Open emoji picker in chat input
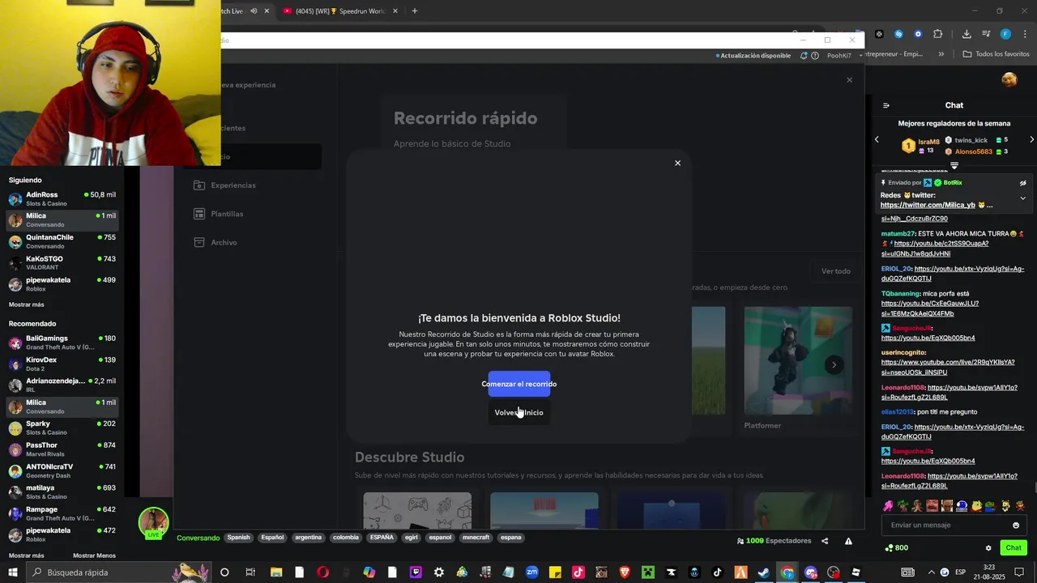Screen dimensions: 1037x583 click(x=1016, y=525)
